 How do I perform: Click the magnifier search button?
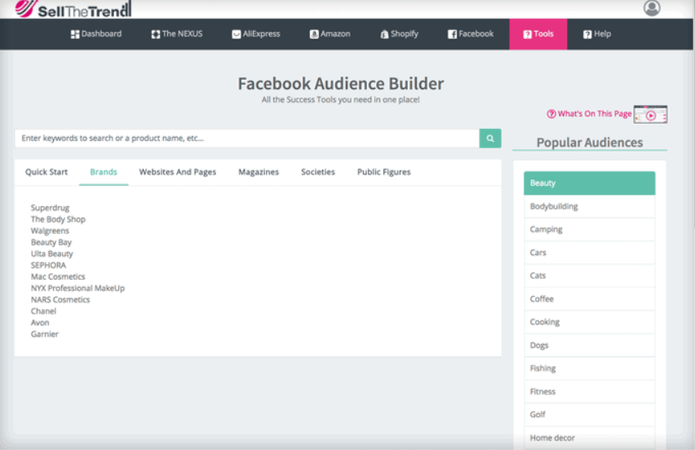tap(490, 139)
